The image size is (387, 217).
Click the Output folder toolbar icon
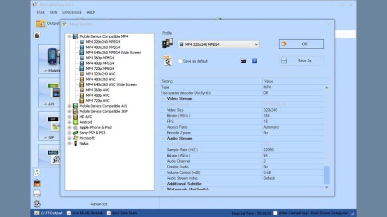tap(41, 24)
